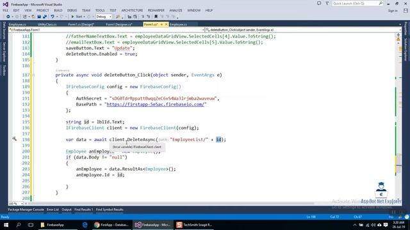Image resolution: width=410 pixels, height=230 pixels.
Task: Open the action center notification icon
Action: (386, 225)
